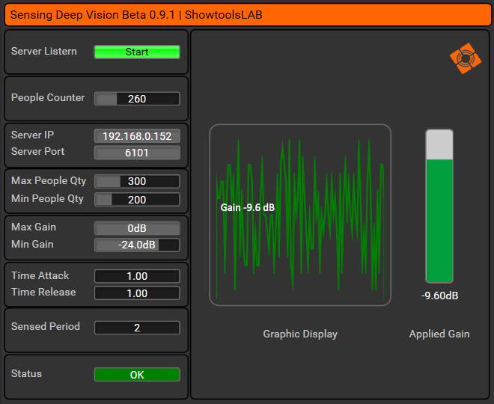
Task: Toggle the green Server Listern Start button
Action: [x=137, y=52]
